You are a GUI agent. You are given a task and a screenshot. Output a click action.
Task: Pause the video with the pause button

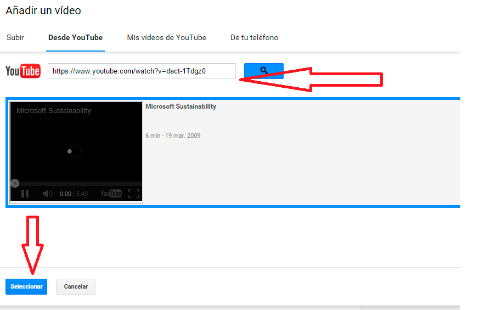coord(25,194)
